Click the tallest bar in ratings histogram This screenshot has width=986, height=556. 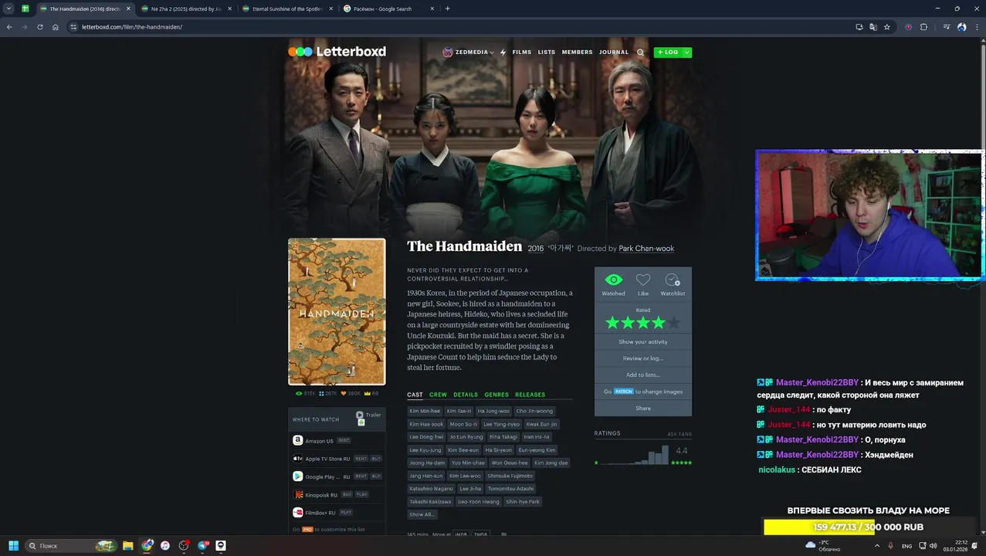(x=666, y=454)
